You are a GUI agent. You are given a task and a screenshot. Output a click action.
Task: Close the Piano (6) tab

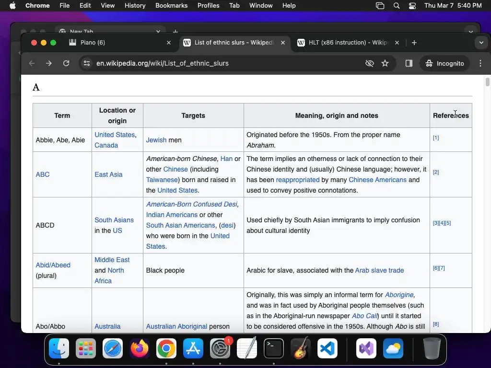(169, 43)
